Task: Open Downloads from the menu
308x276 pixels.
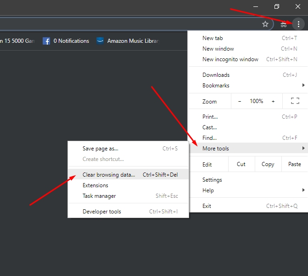Action: point(248,75)
